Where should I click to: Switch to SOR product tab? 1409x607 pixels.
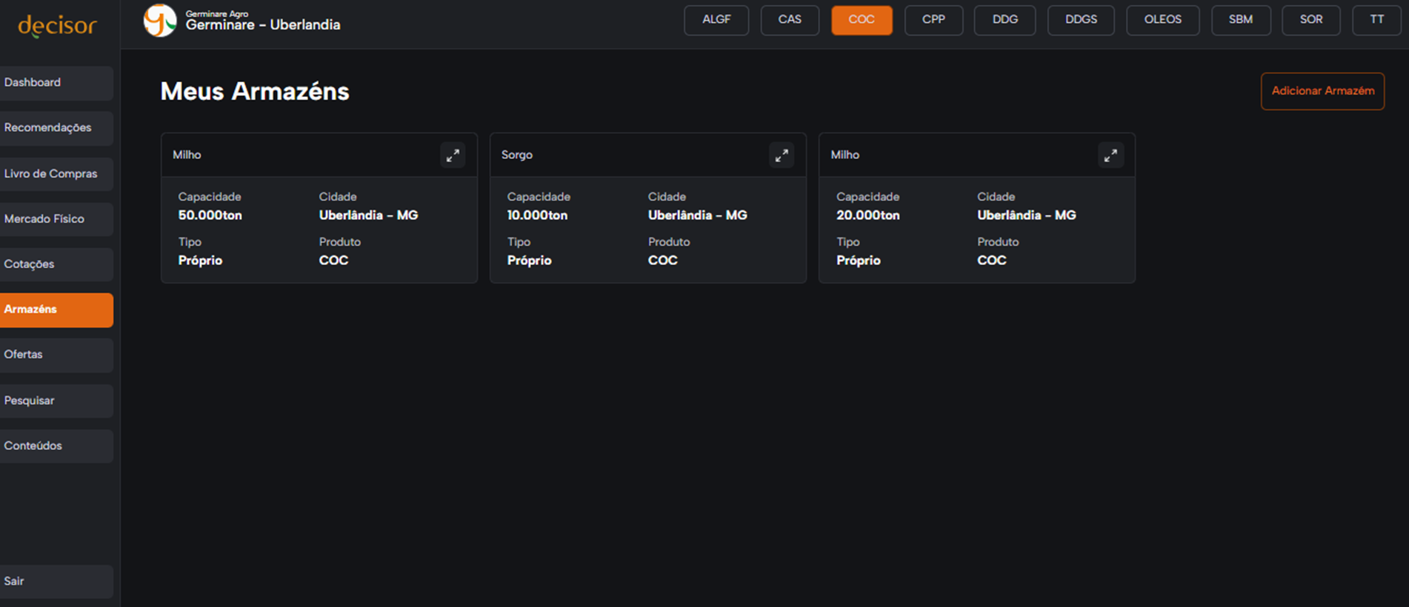1311,20
